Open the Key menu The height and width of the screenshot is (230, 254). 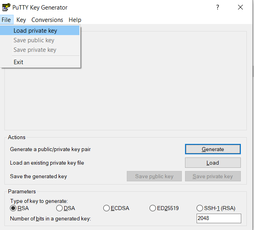(x=21, y=20)
